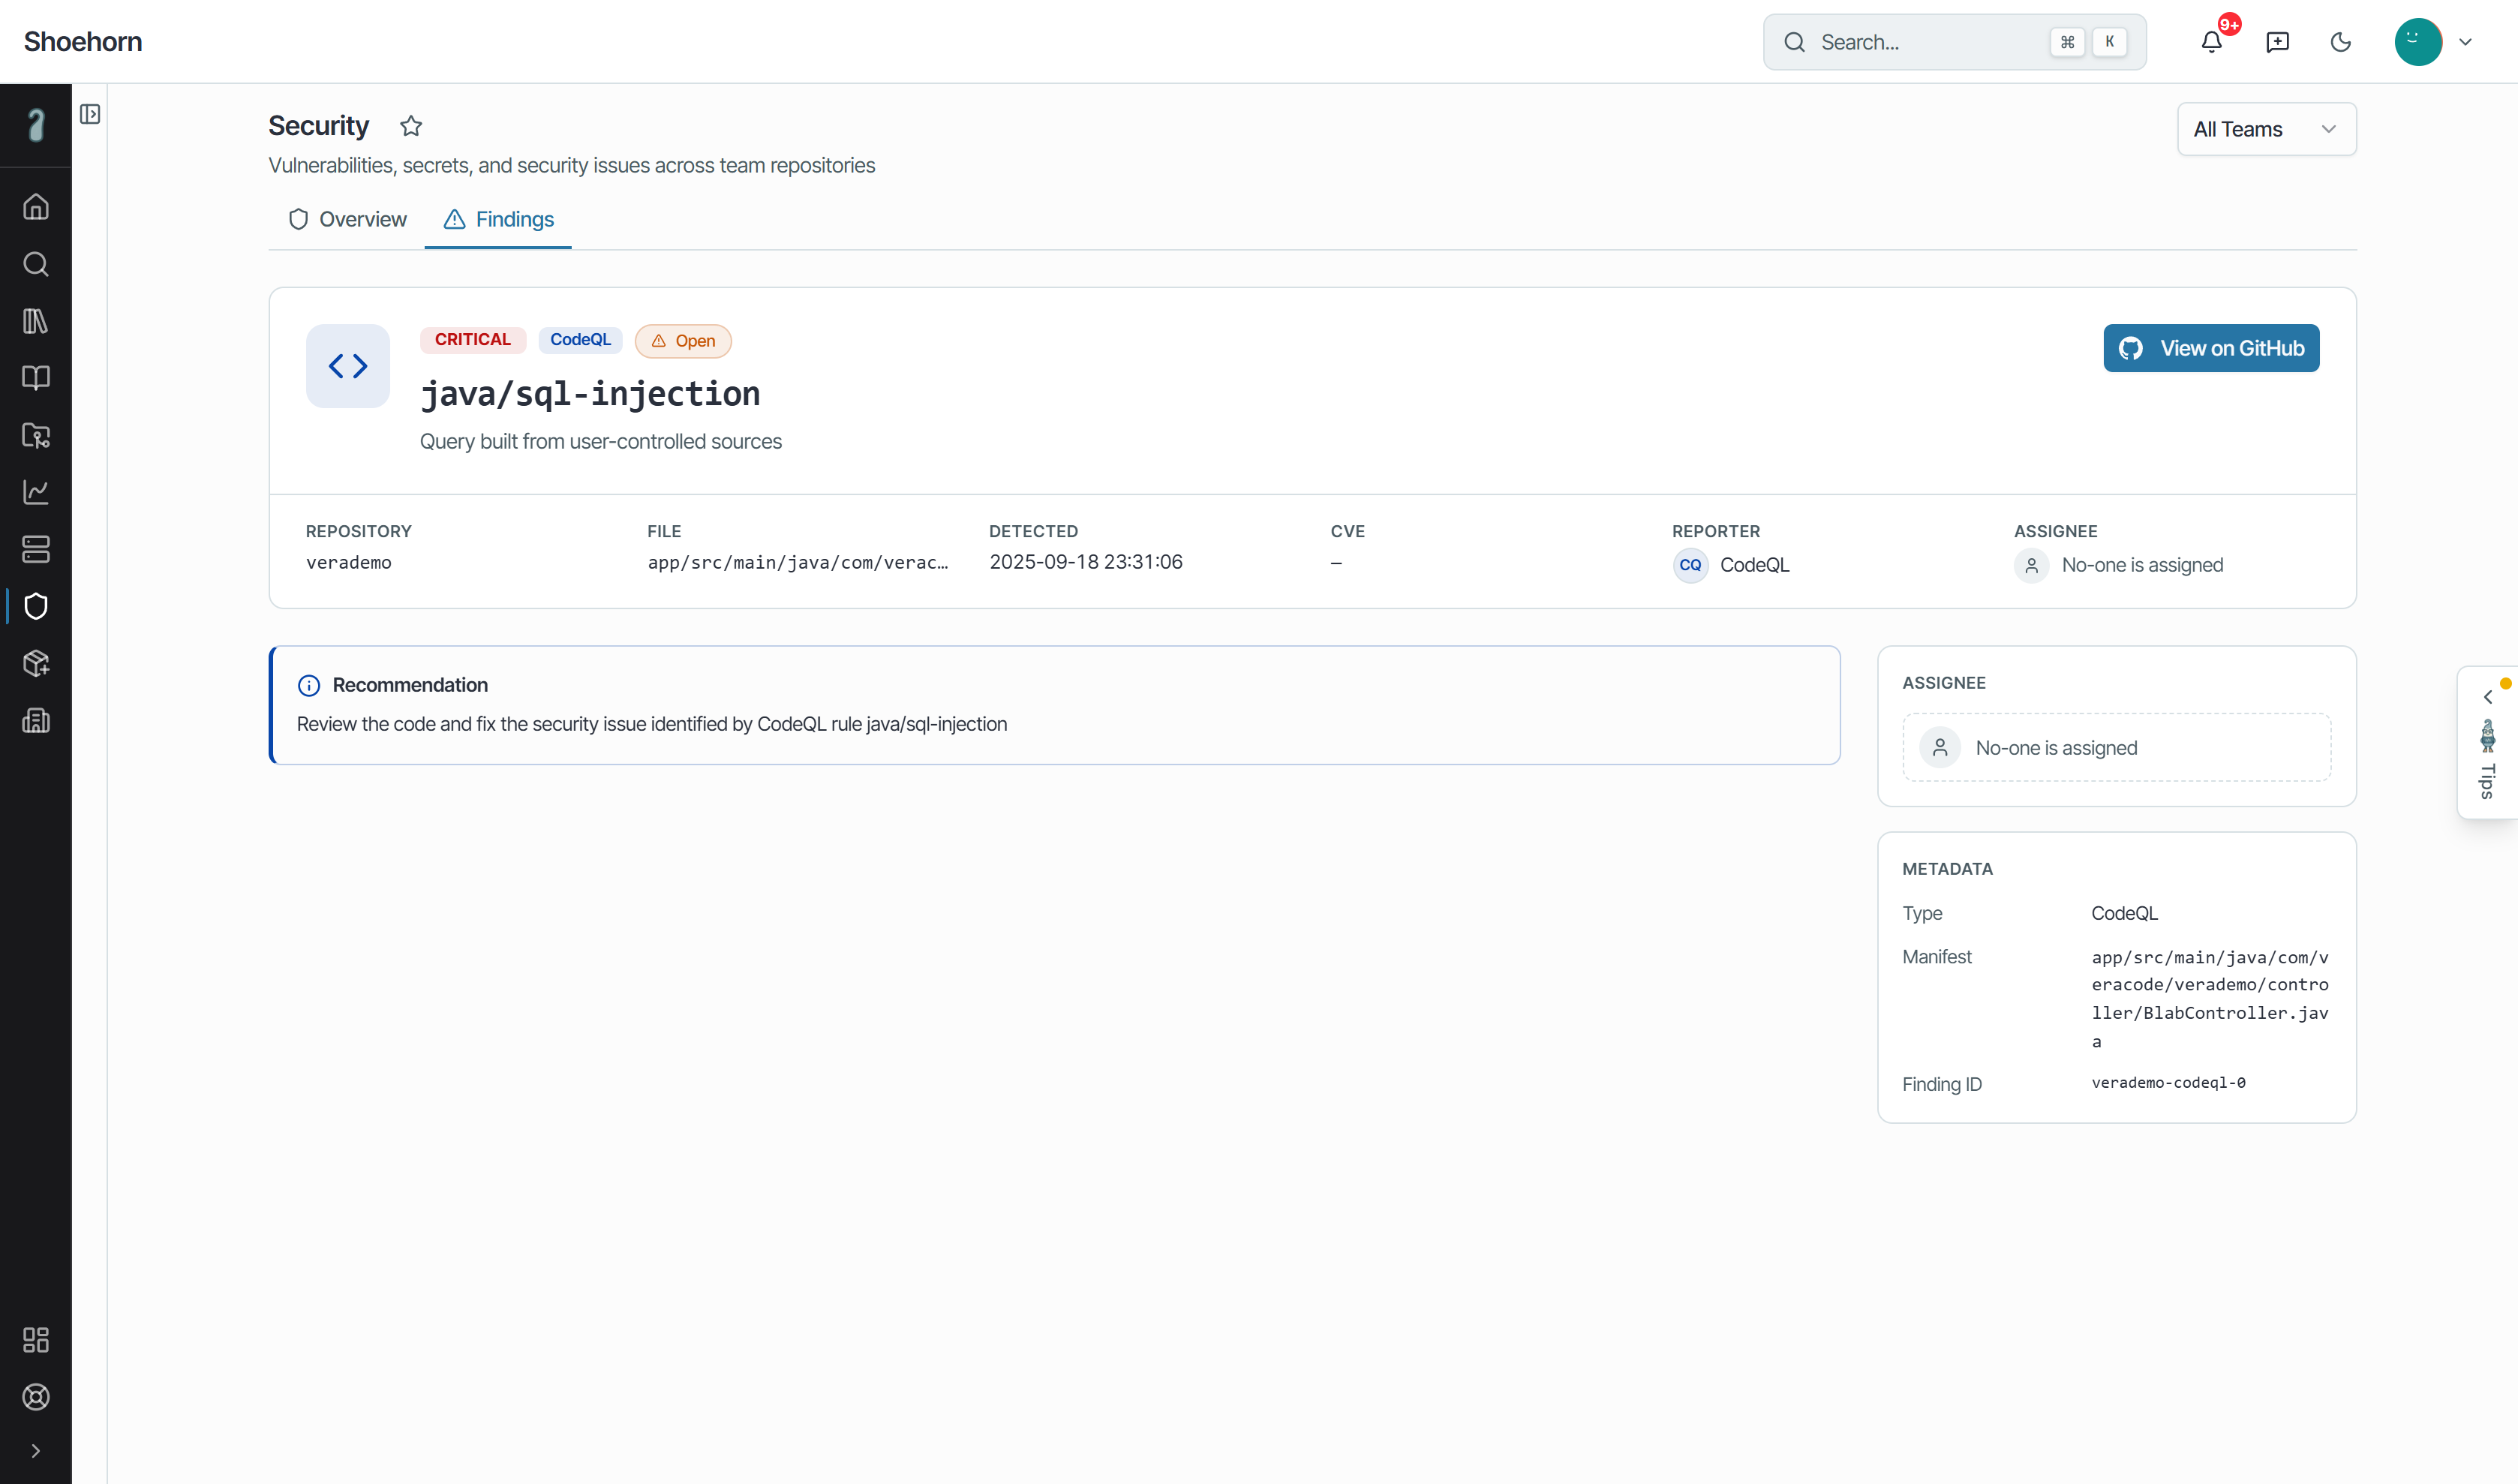Click the code brackets finding icon
The width and height of the screenshot is (2518, 1484).
coord(348,366)
